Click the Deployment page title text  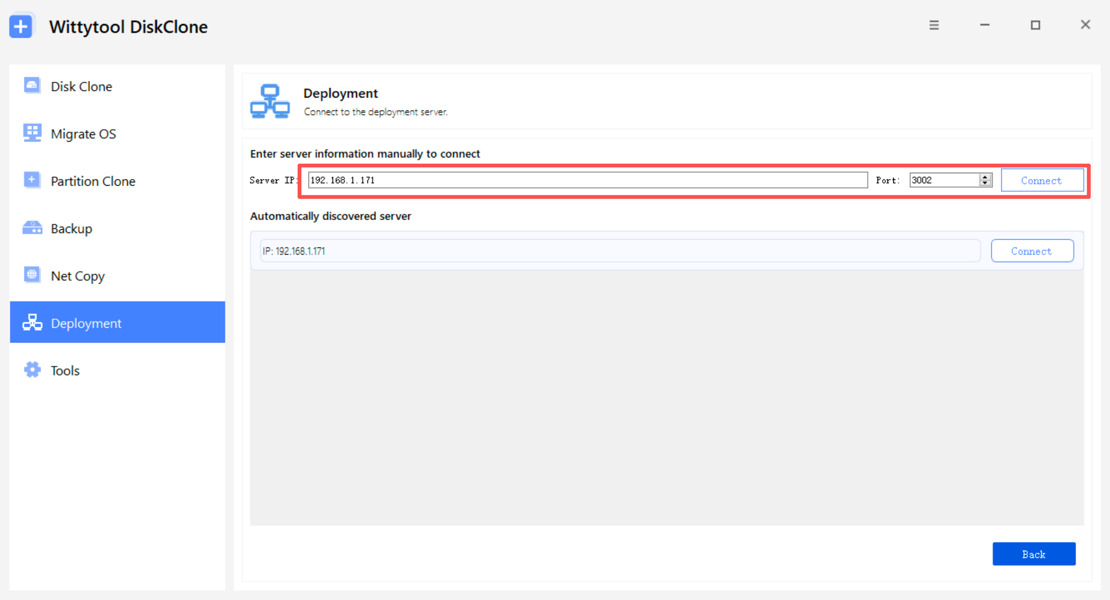340,93
